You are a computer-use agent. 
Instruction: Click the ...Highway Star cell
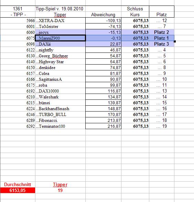point(60,61)
